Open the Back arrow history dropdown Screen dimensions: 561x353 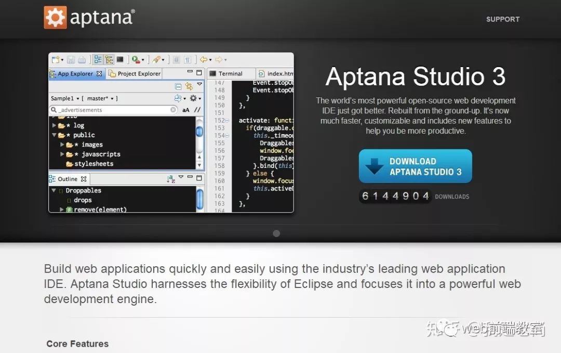tap(210, 60)
